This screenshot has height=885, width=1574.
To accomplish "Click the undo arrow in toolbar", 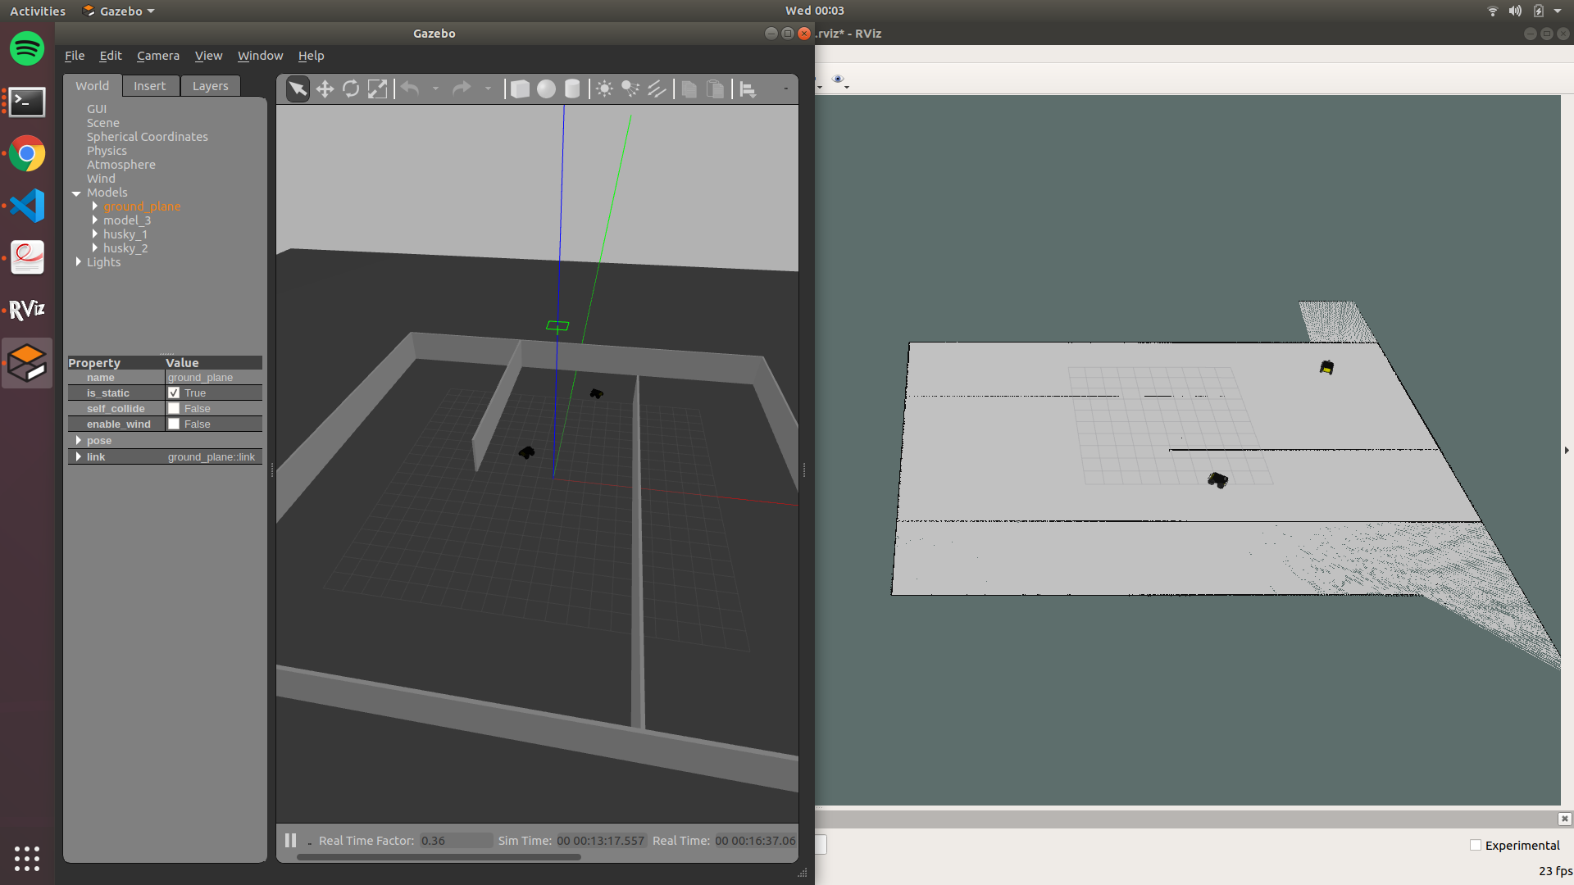I will (x=410, y=88).
